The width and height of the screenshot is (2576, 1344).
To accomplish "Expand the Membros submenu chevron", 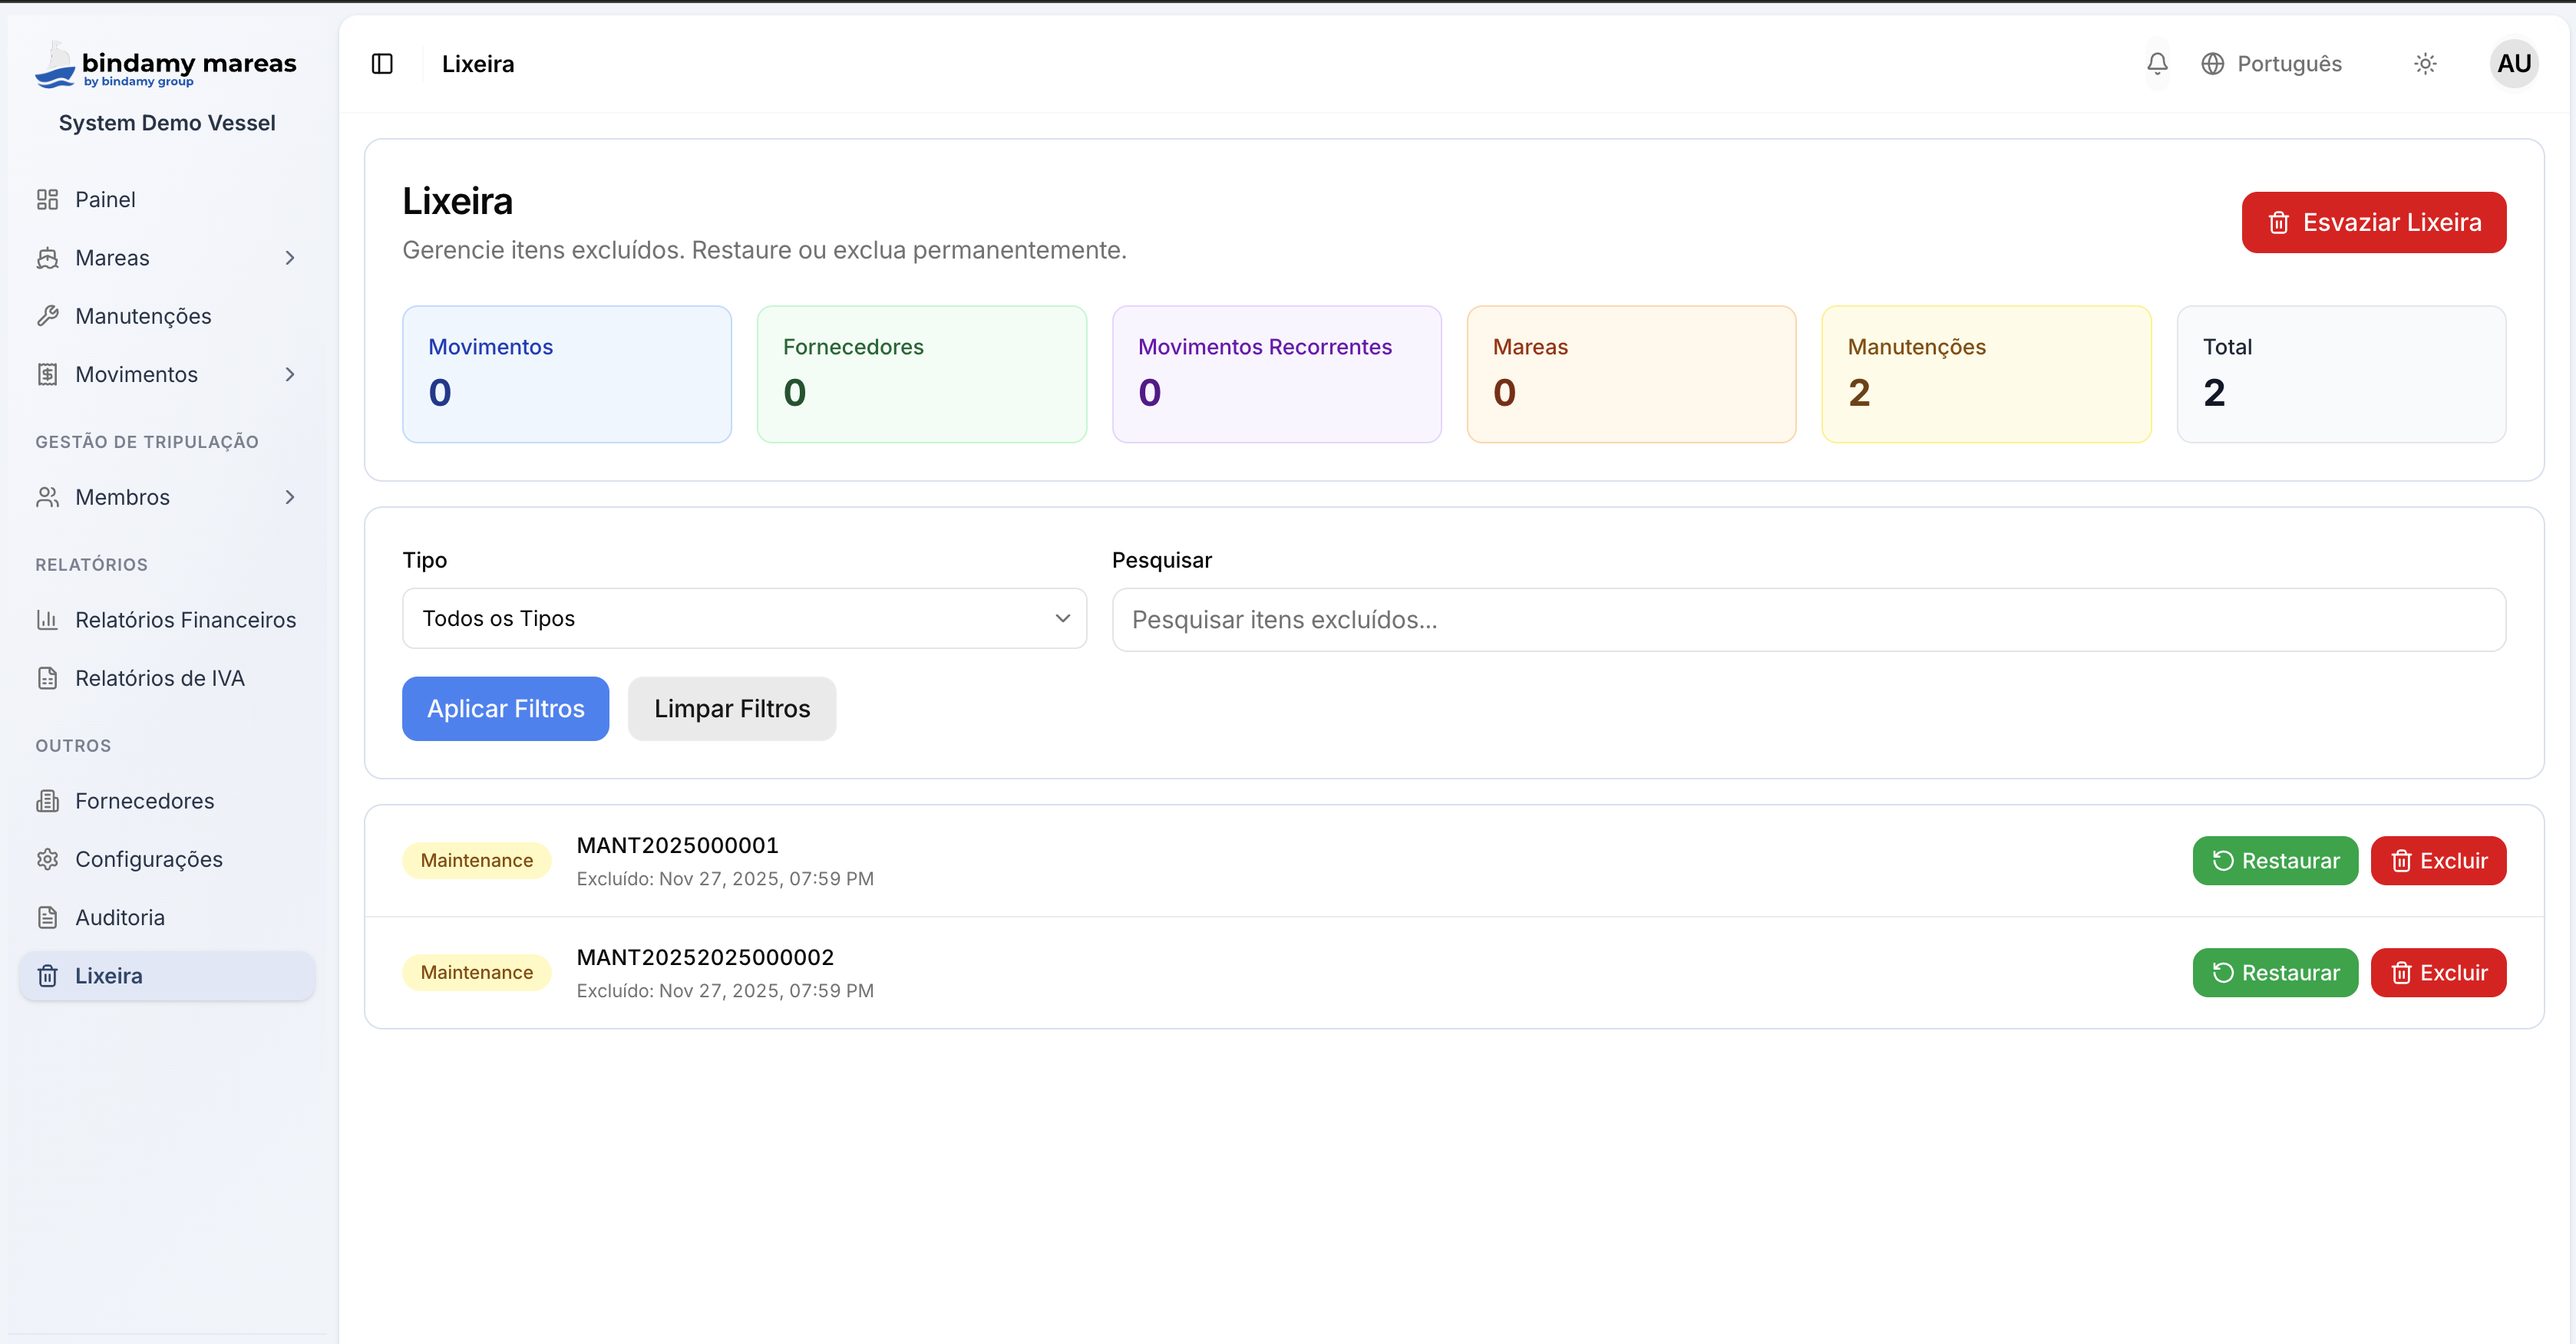I will [x=290, y=498].
